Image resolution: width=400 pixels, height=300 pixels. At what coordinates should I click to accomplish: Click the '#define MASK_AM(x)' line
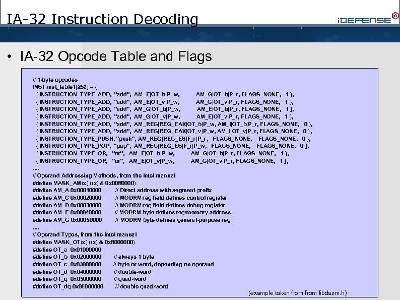coord(84,183)
